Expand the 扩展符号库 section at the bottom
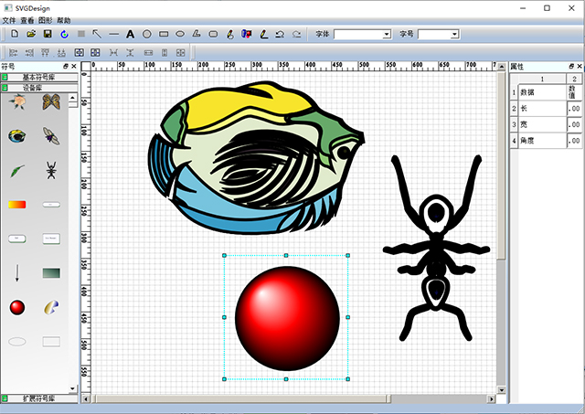Screen dimensions: 585x414 click(x=38, y=398)
